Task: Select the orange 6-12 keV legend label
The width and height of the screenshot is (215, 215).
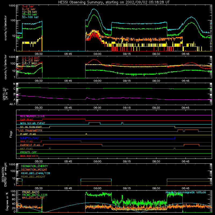Action: tap(28, 9)
